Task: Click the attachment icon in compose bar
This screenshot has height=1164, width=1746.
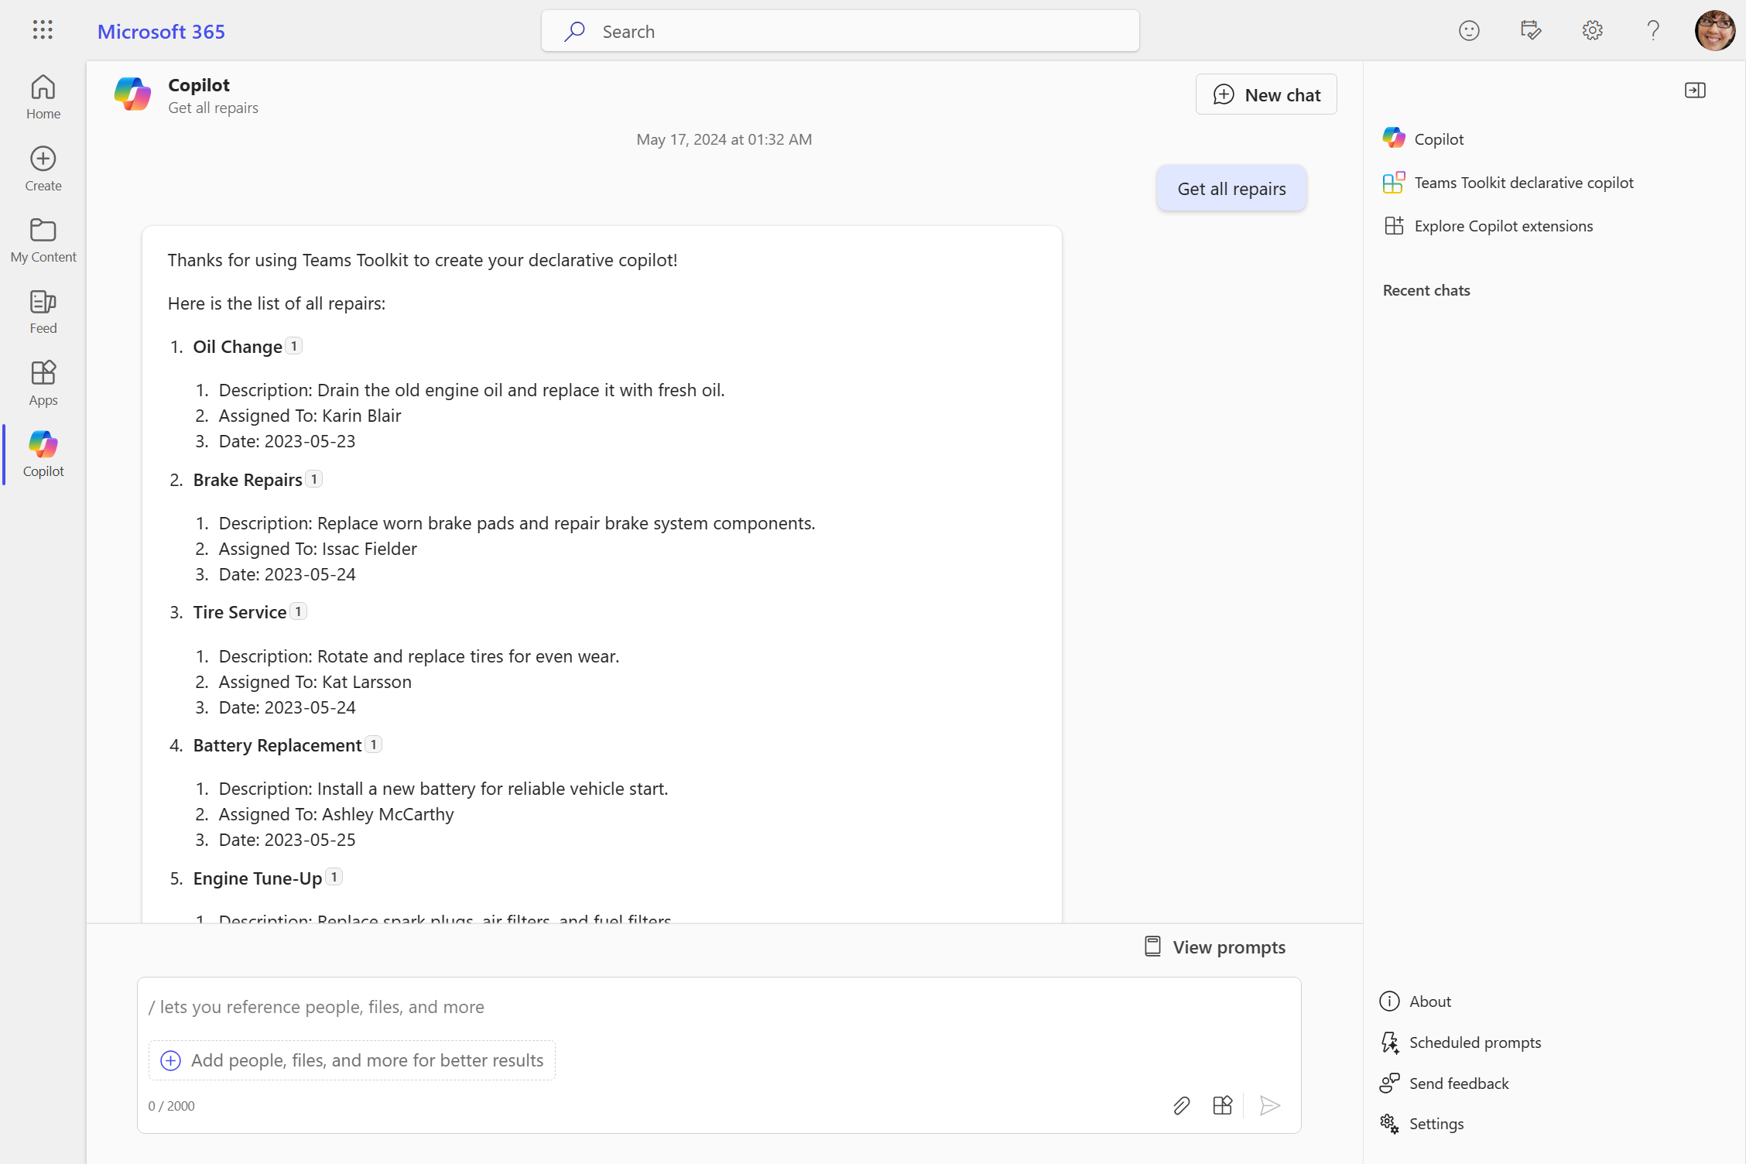Action: 1181,1105
